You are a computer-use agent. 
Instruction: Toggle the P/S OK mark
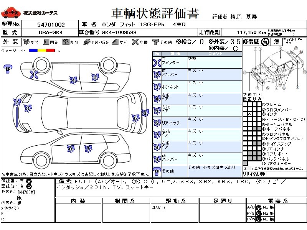259,214
